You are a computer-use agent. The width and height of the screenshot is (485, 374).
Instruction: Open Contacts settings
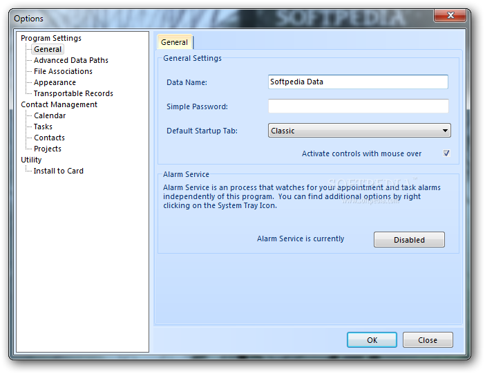[49, 138]
